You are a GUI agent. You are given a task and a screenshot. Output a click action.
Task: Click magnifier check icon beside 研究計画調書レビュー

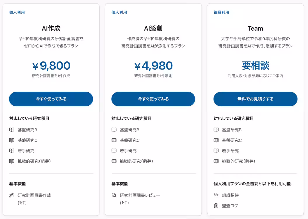point(114,195)
